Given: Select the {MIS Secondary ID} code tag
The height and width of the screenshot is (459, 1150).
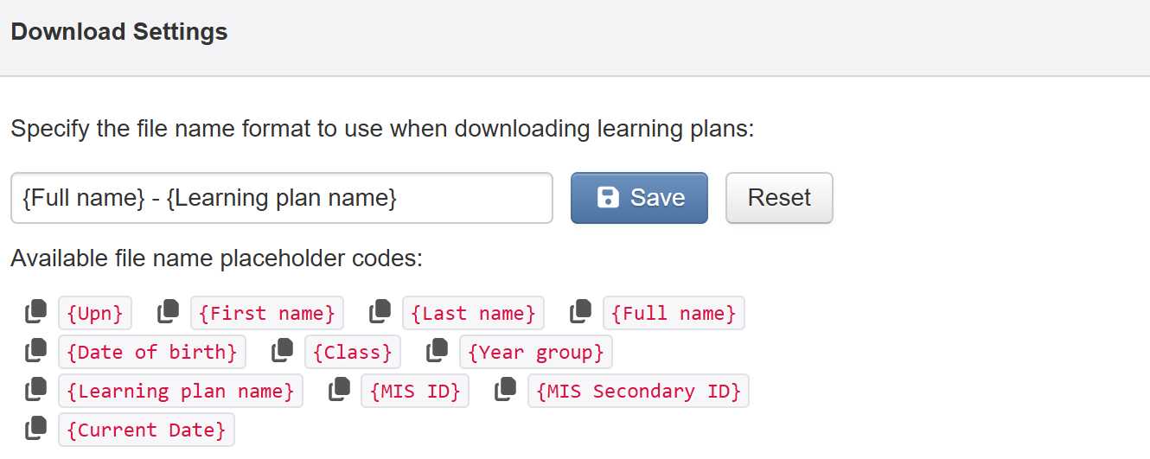Looking at the screenshot, I should tap(638, 391).
